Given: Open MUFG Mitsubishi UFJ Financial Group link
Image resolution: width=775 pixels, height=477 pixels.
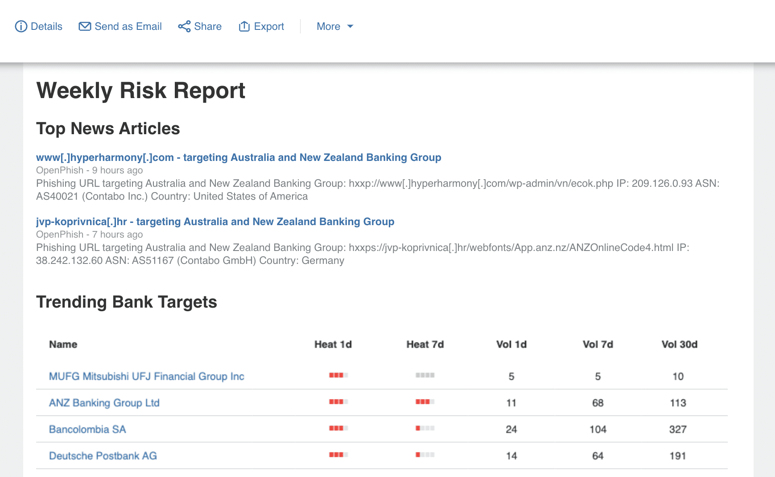Looking at the screenshot, I should click(x=147, y=376).
